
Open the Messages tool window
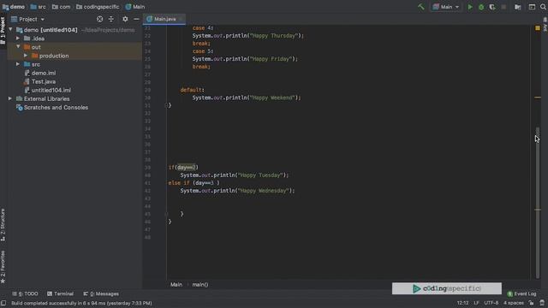pyautogui.click(x=101, y=293)
